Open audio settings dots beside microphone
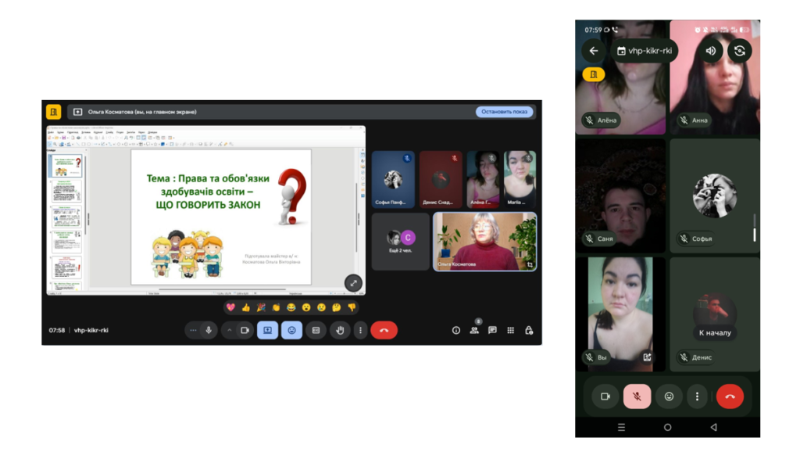800x470 pixels. pyautogui.click(x=193, y=330)
